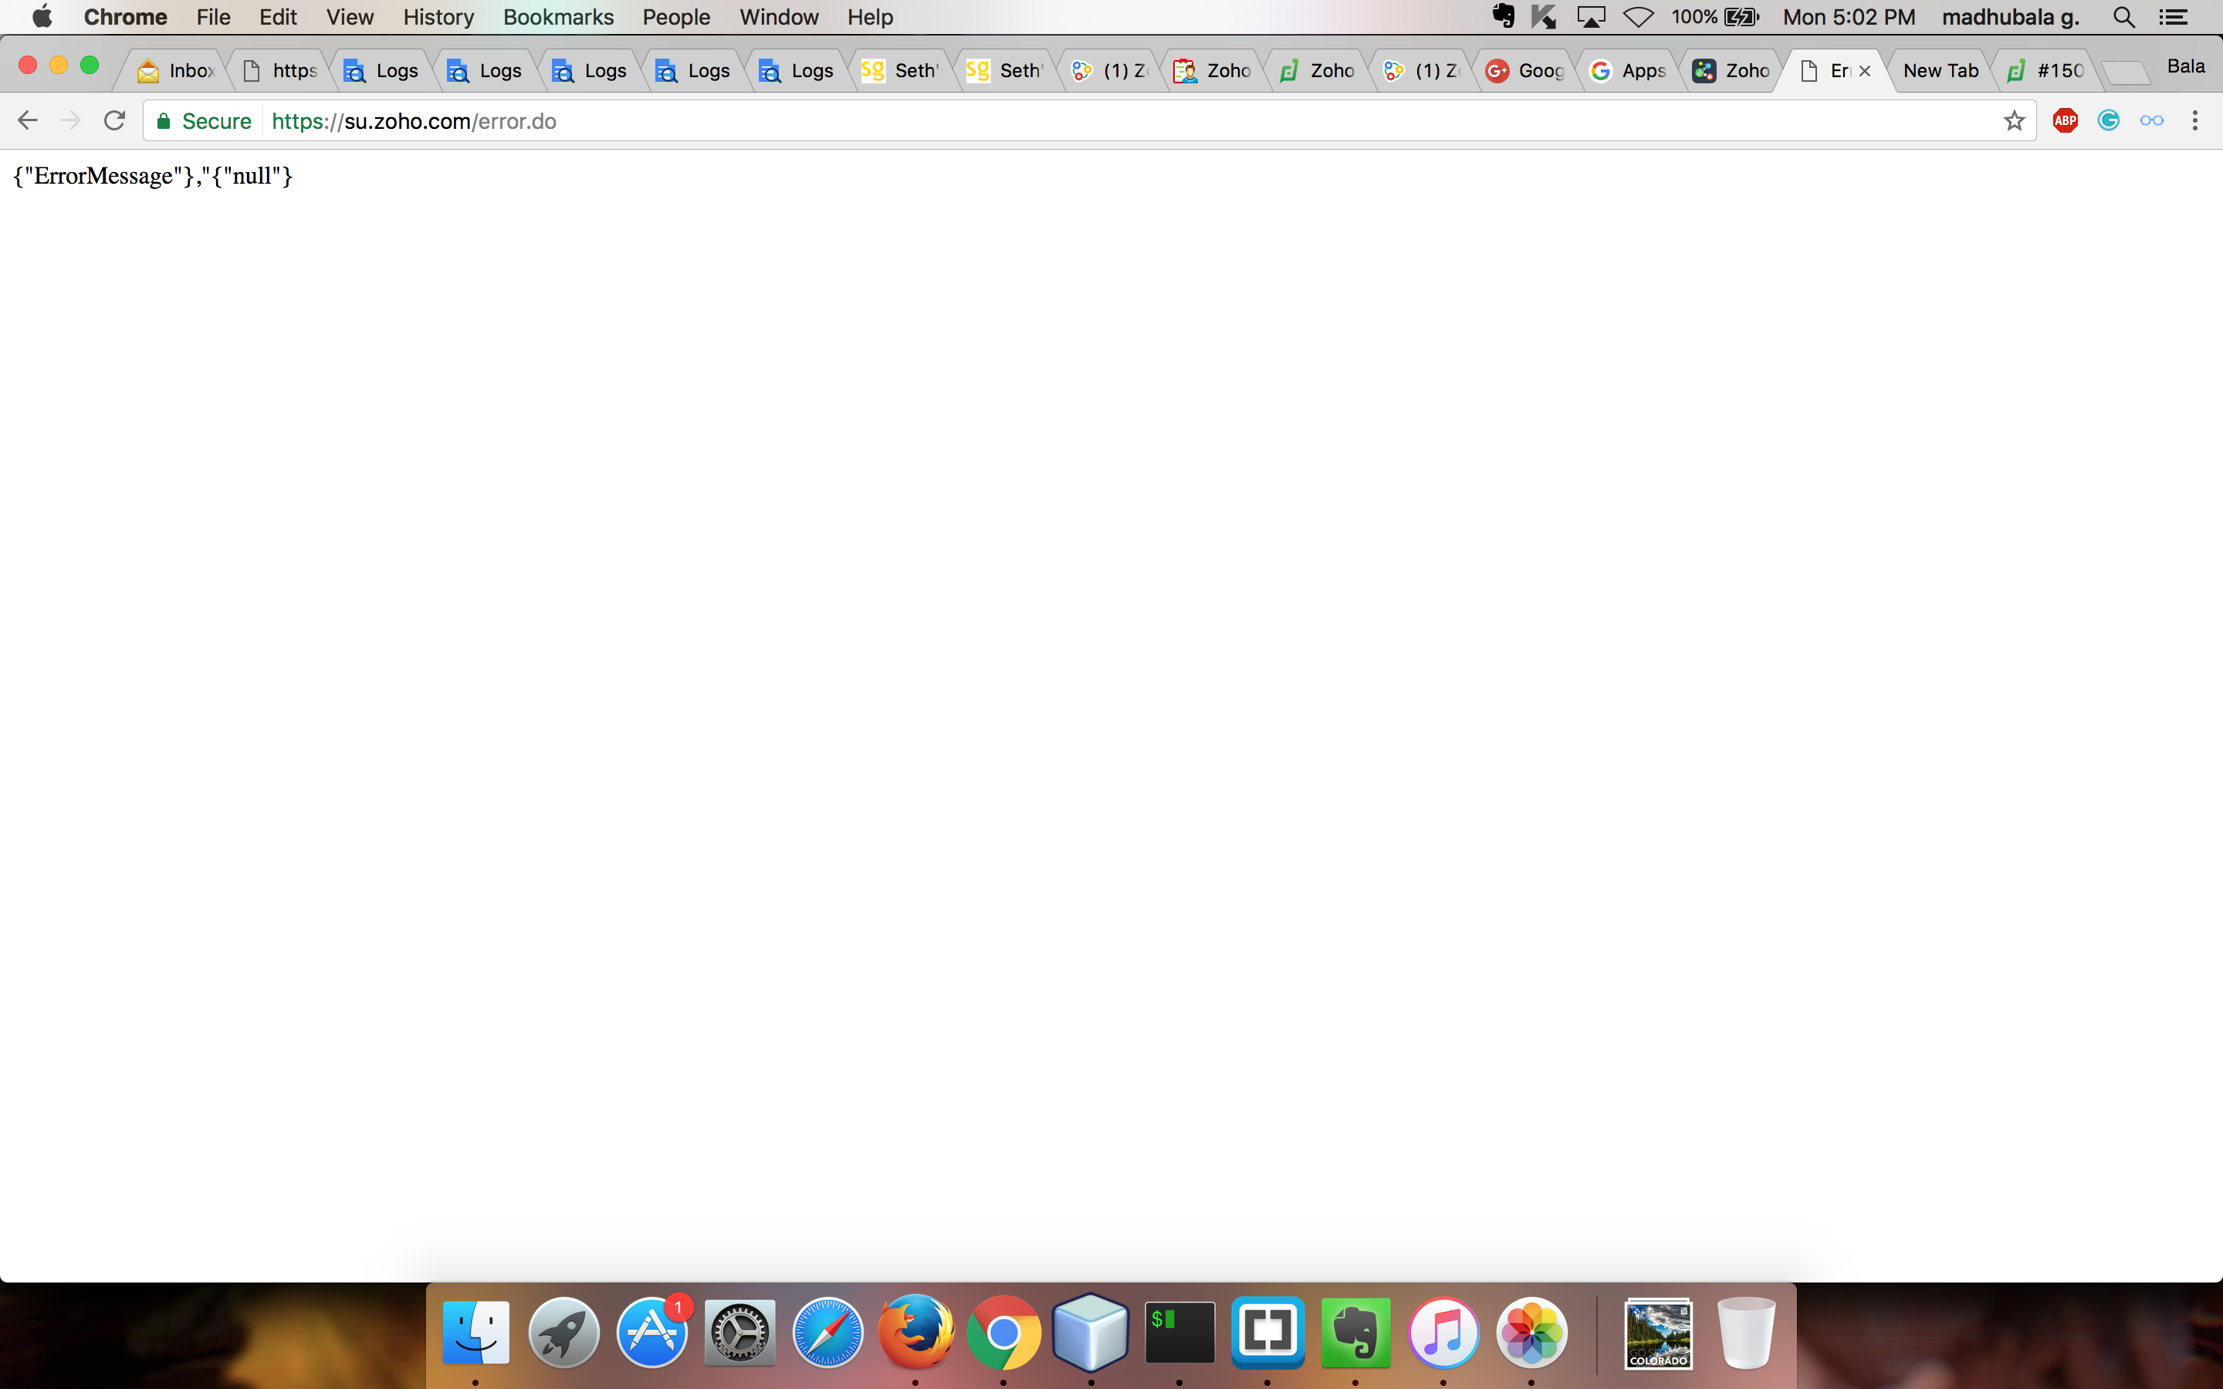
Task: Bookmark this page with the star icon
Action: click(x=2014, y=120)
